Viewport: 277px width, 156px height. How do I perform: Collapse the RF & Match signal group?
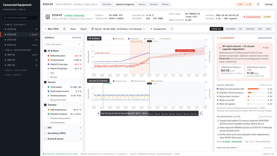(x=80, y=51)
